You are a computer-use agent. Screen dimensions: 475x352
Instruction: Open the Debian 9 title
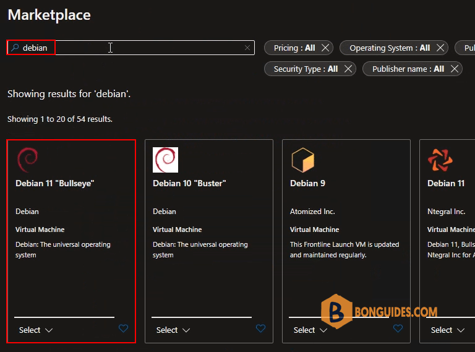pyautogui.click(x=307, y=183)
